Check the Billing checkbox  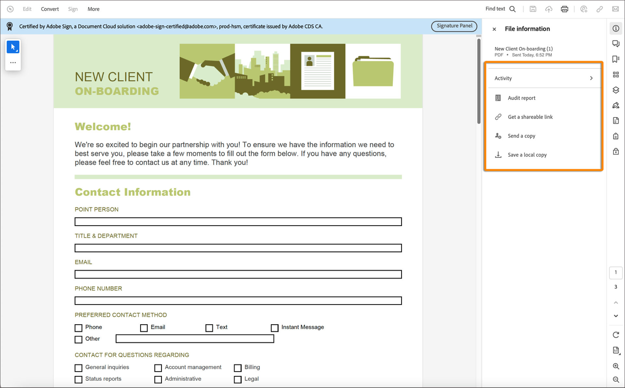pos(238,368)
